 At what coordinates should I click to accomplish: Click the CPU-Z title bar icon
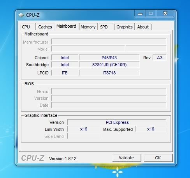[21, 15]
